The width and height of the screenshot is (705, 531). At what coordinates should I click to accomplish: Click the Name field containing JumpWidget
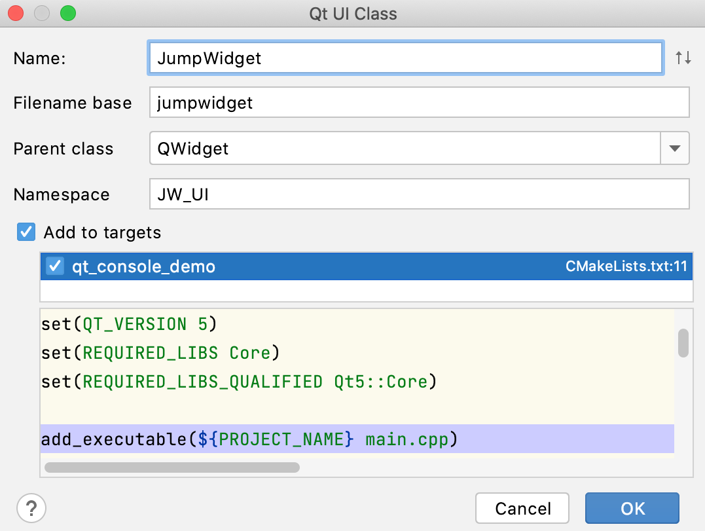393,58
